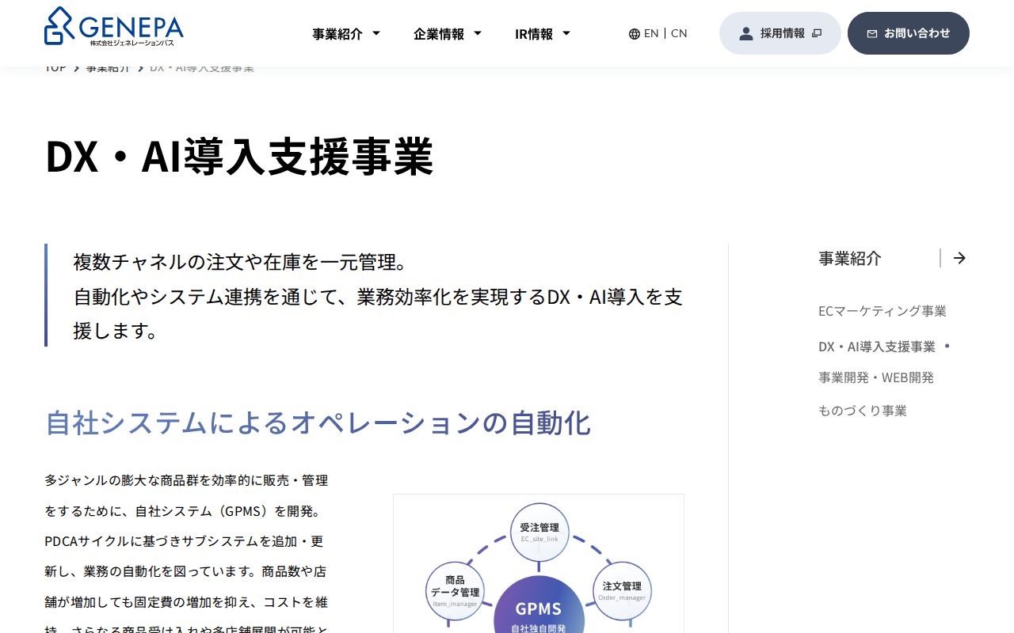
Task: Click the 受注管理 circle in diagram
Action: [x=539, y=533]
